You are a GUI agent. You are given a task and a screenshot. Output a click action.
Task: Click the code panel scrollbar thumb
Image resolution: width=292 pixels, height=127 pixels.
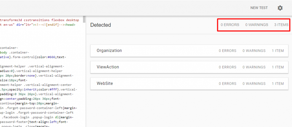pyautogui.click(x=84, y=19)
